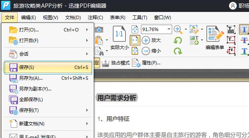This screenshot has width=249, height=138.
Task: Open the find binoculars dropdown arrow
Action: pos(107,51)
